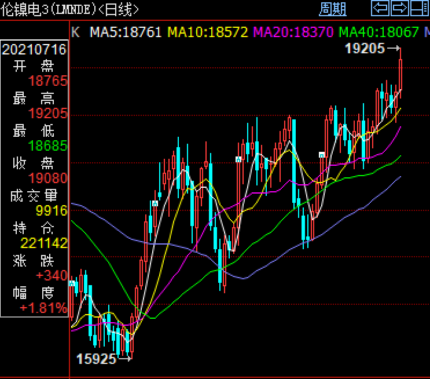Open the 周期 period link
This screenshot has height=379, width=430.
coord(333,9)
